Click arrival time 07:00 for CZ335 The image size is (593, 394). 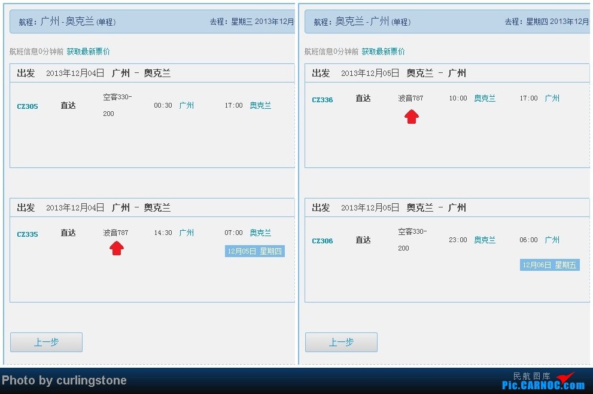(234, 233)
